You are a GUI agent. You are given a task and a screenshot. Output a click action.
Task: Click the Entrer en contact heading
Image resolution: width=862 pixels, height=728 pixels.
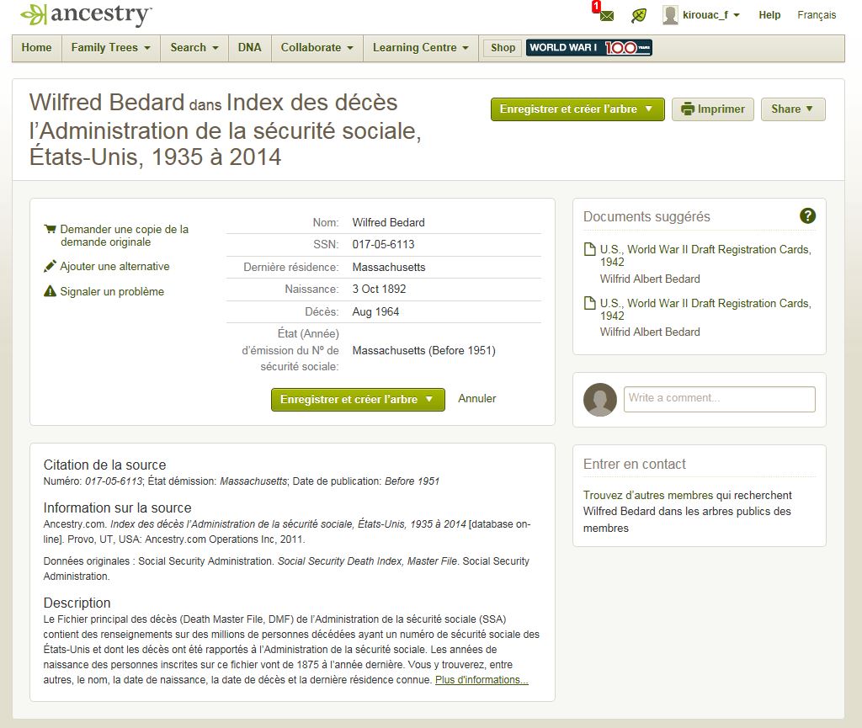click(x=635, y=465)
